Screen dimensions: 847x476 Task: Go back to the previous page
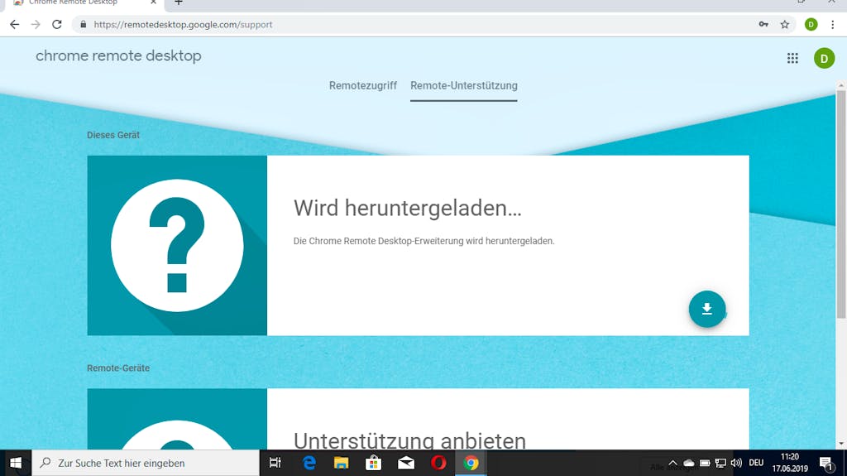15,24
